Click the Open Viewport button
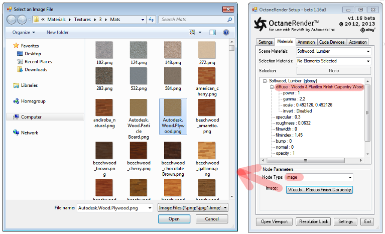 click(274, 221)
